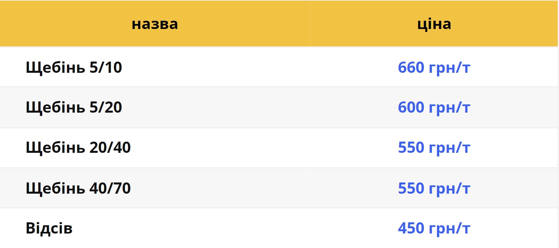Open the 600 price value link
Image resolution: width=559 pixels, height=248 pixels.
(411, 107)
